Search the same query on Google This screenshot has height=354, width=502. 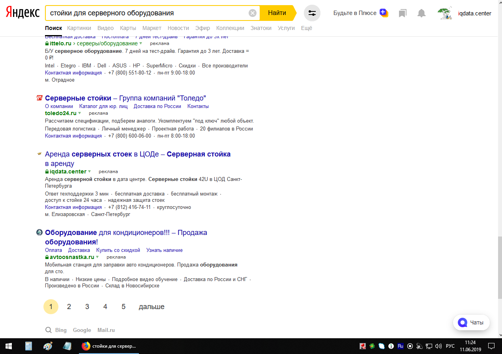point(82,330)
